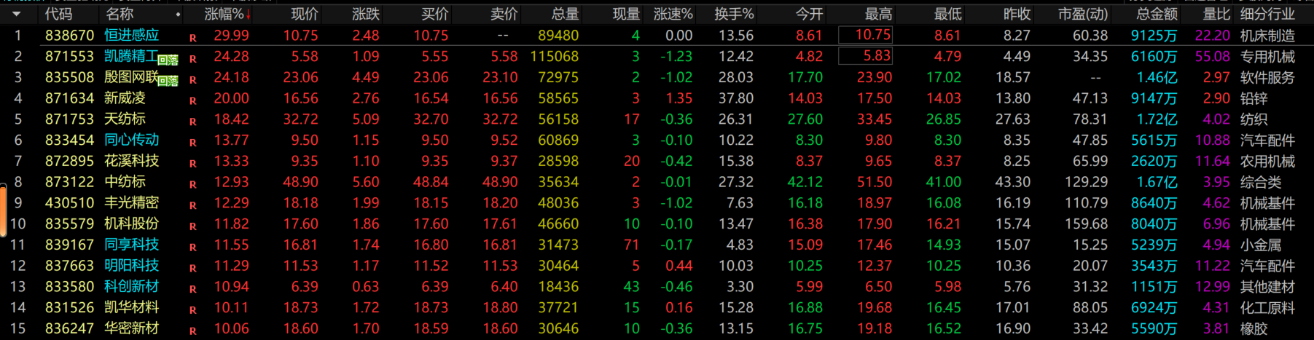Select stock code 839167

point(69,245)
